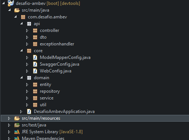The height and width of the screenshot is (140, 189).
Task: Click the domain package icon
Action: click(x=29, y=78)
